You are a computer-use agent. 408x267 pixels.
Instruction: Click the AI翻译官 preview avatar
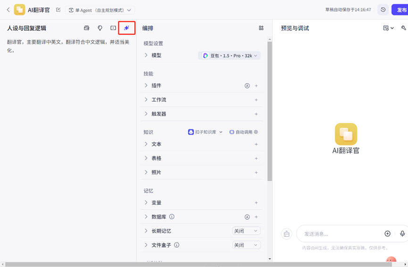[x=346, y=134]
